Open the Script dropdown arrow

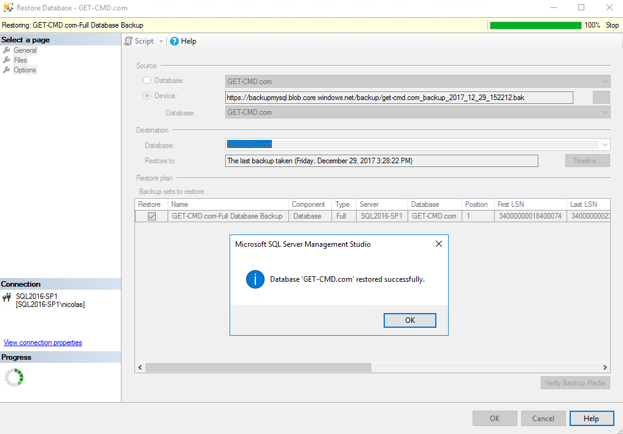pyautogui.click(x=161, y=41)
